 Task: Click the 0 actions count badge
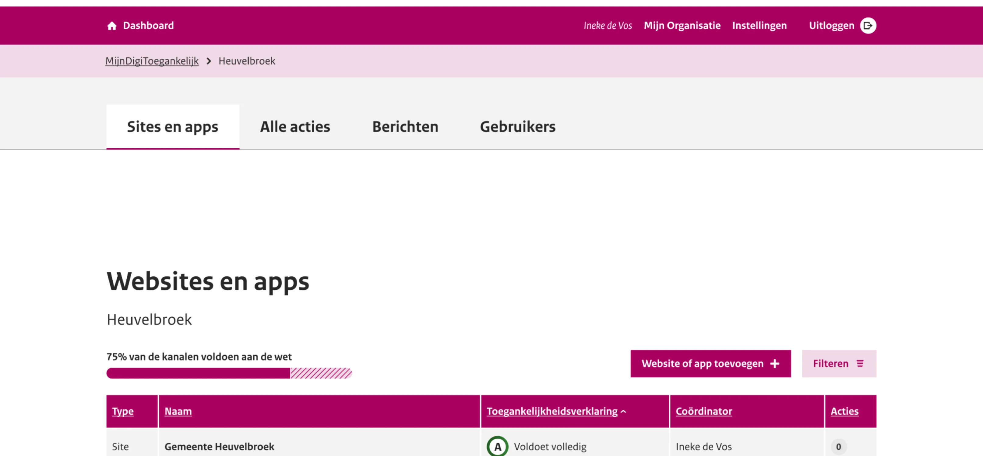click(838, 446)
